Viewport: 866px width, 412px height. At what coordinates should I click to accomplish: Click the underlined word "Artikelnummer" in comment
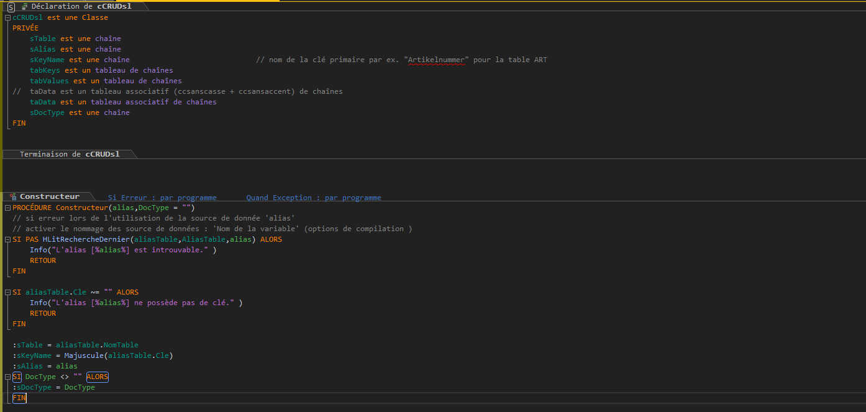click(436, 60)
